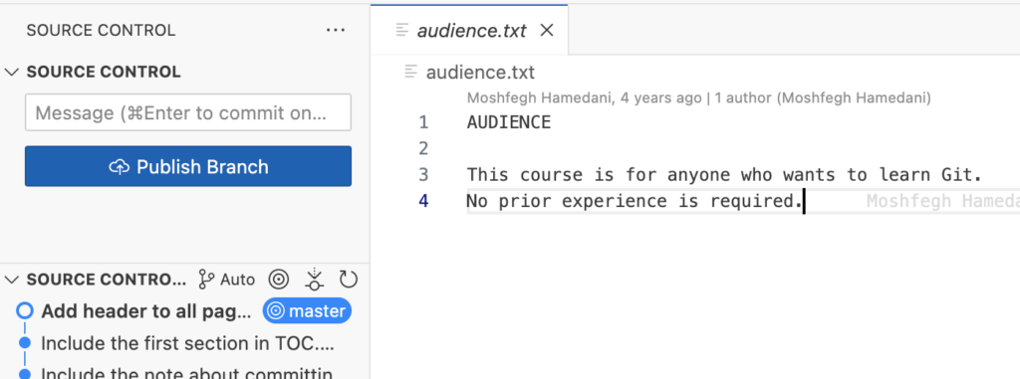Click the audience.txt breadcrumb item
The image size is (1020, 379).
480,72
